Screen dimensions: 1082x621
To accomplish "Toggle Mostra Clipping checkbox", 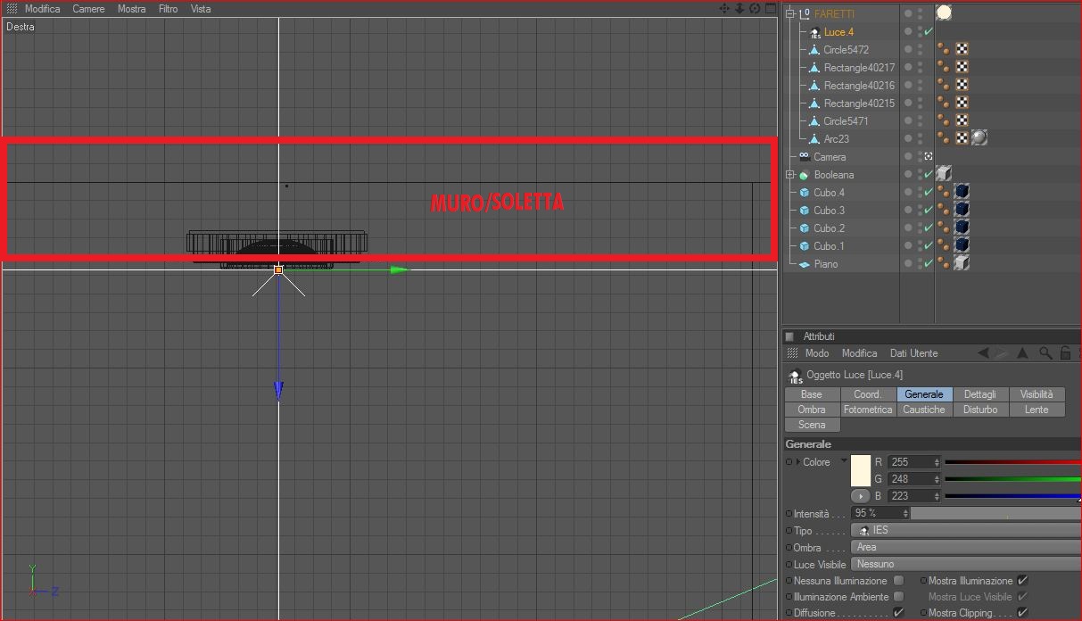I will pyautogui.click(x=1022, y=613).
